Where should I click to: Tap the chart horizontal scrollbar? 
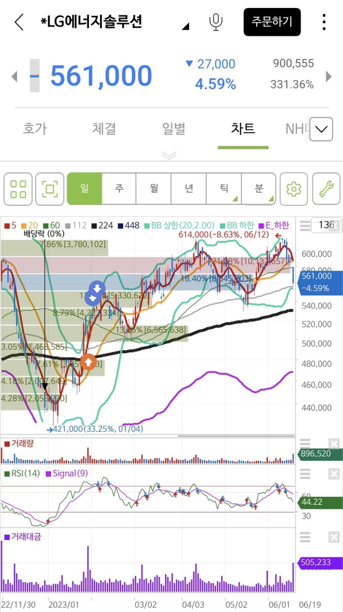pyautogui.click(x=236, y=436)
